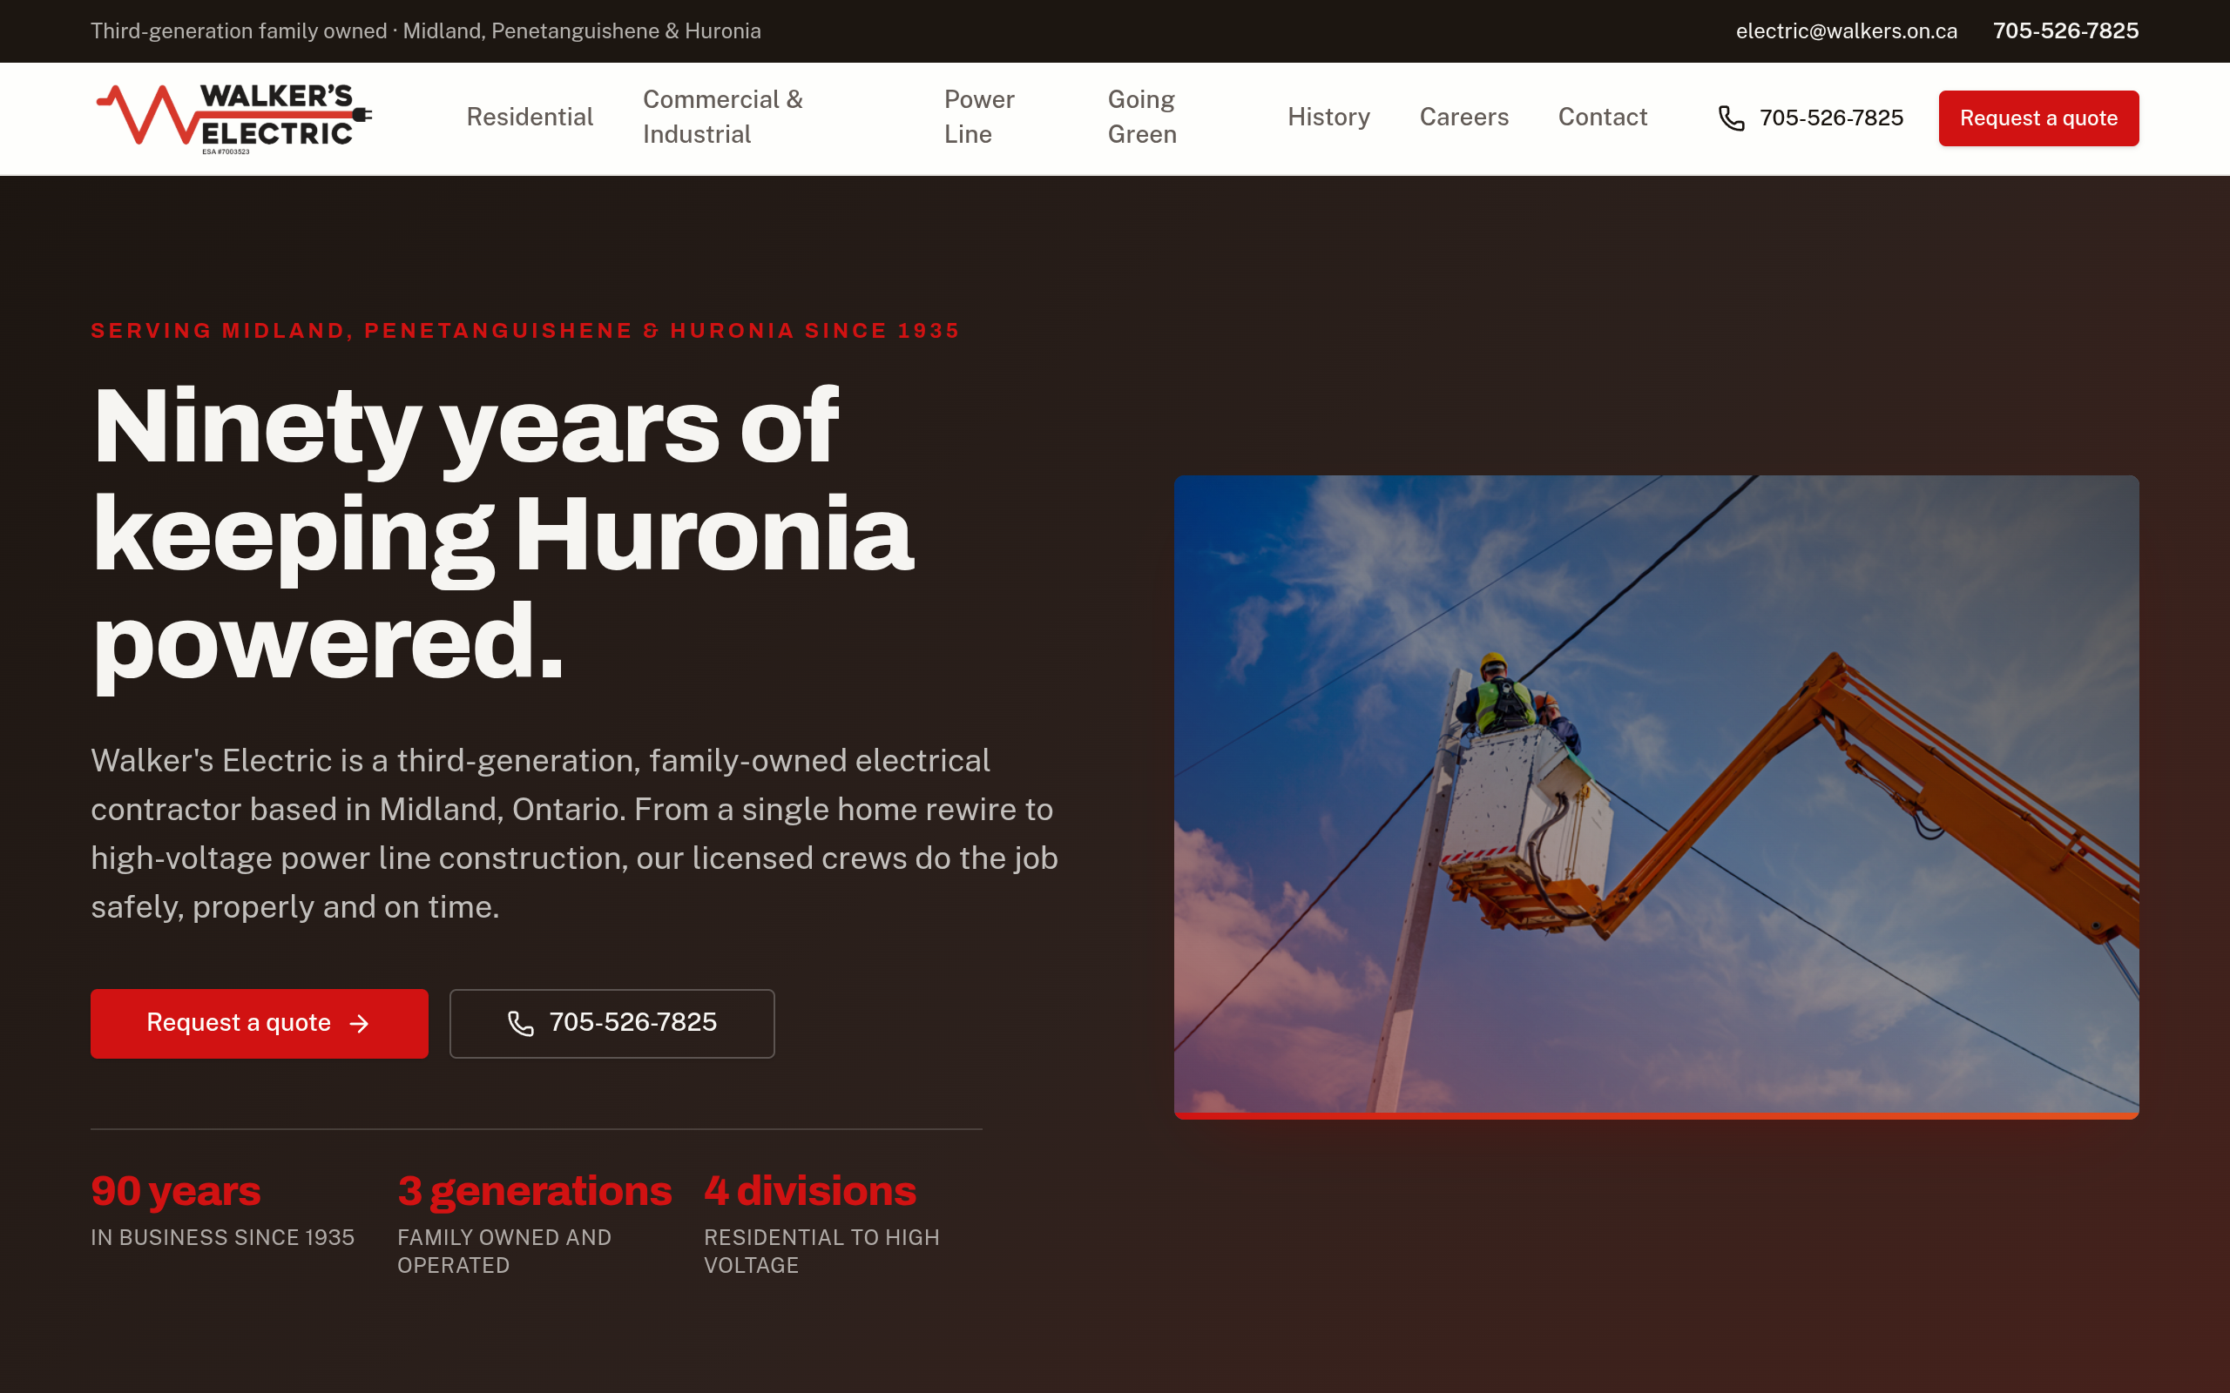The width and height of the screenshot is (2230, 1393).
Task: Visit the History page
Action: point(1328,117)
